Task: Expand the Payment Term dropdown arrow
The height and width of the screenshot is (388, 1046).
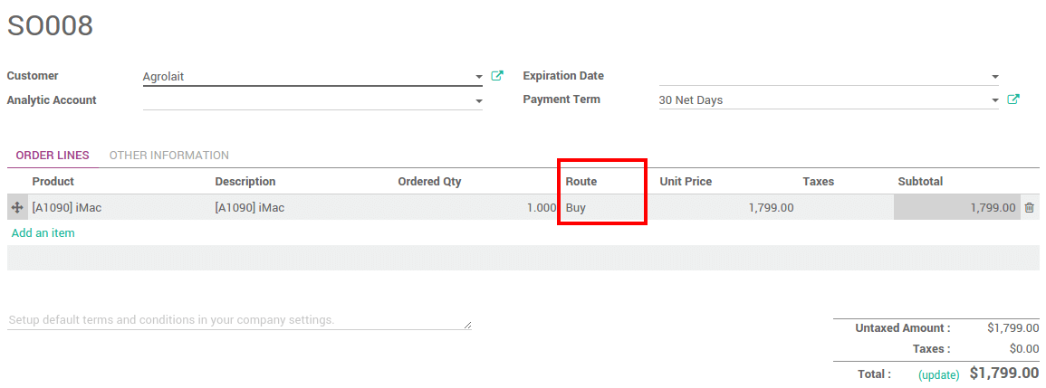Action: tap(994, 100)
